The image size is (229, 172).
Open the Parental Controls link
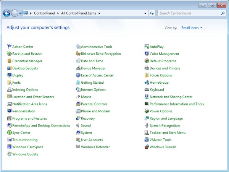point(94,104)
